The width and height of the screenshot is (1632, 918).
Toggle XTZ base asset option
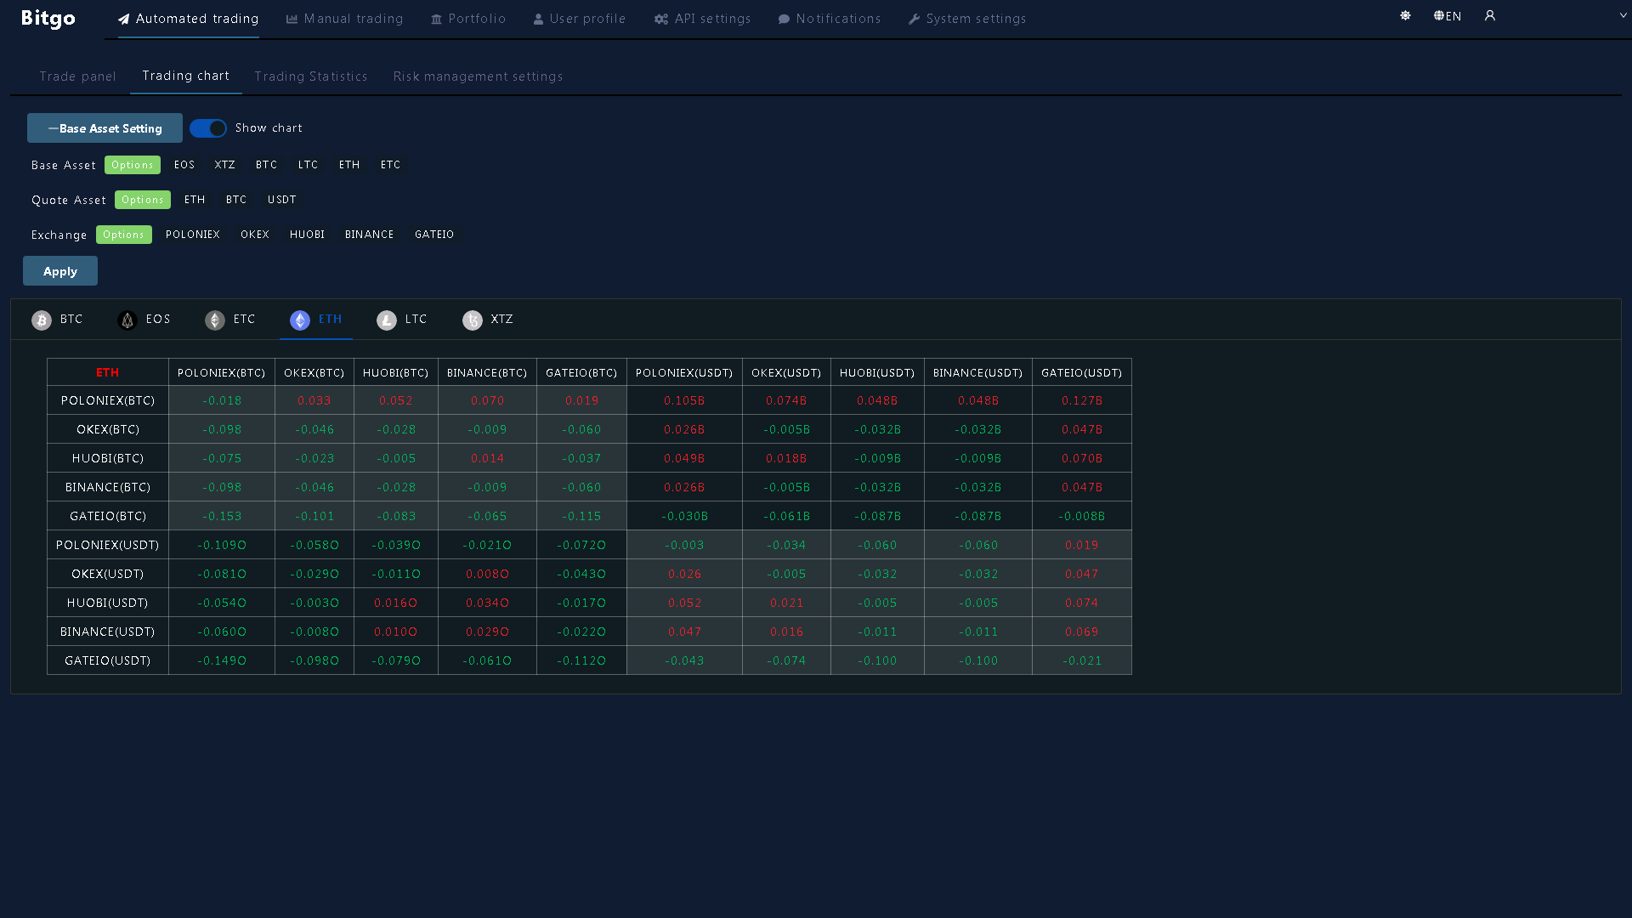tap(225, 165)
